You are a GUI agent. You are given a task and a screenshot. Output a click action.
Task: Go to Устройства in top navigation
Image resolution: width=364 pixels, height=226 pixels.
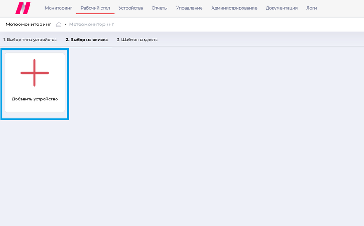click(x=131, y=8)
